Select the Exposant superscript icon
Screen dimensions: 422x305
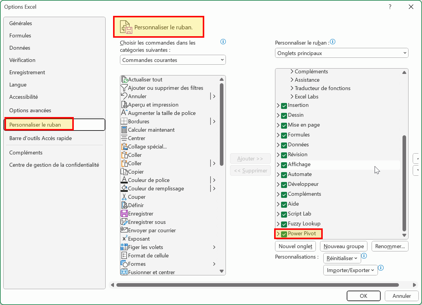[124, 239]
